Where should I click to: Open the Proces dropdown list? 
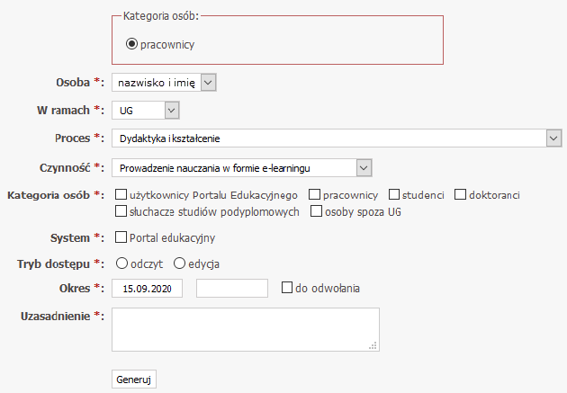(337, 138)
